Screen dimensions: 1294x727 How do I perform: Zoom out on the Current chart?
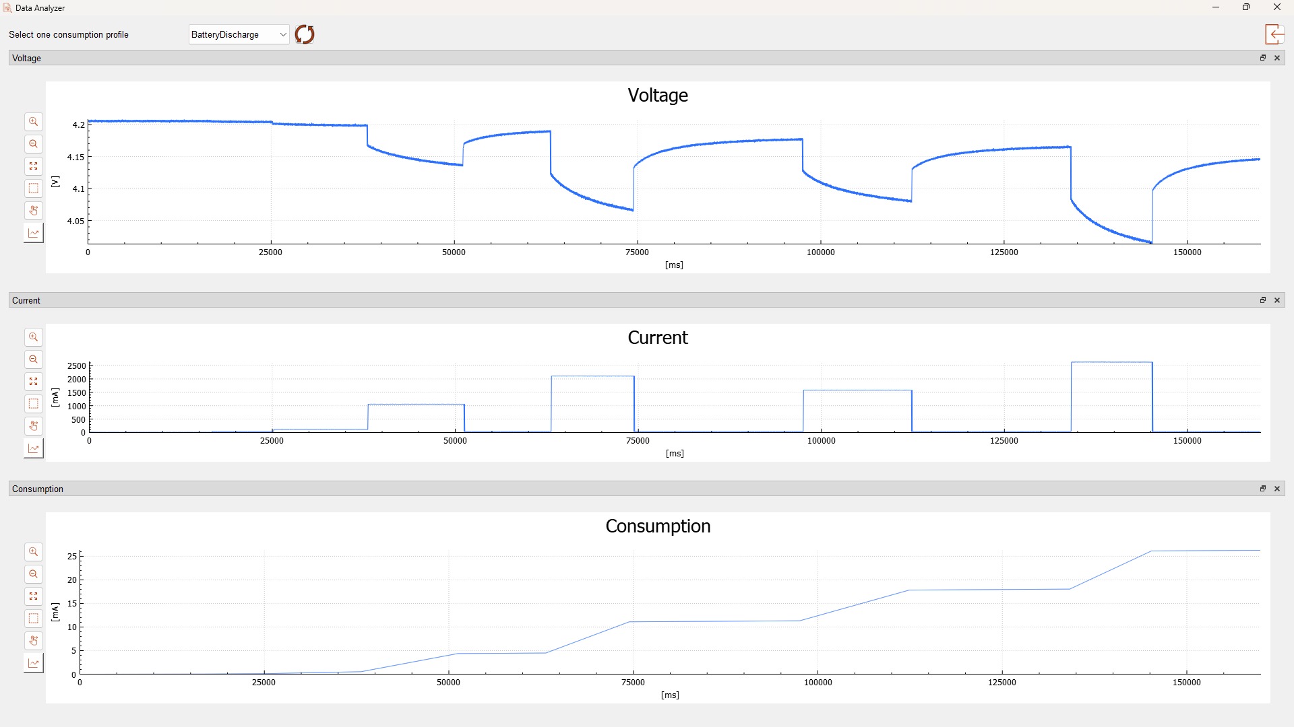click(33, 359)
